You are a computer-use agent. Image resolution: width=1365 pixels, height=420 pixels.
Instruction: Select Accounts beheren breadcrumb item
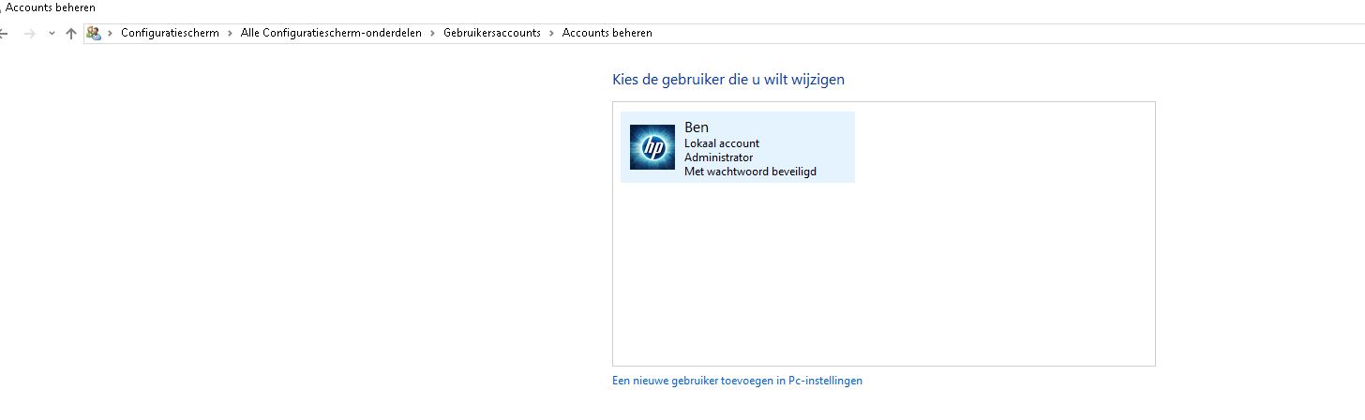tap(607, 33)
